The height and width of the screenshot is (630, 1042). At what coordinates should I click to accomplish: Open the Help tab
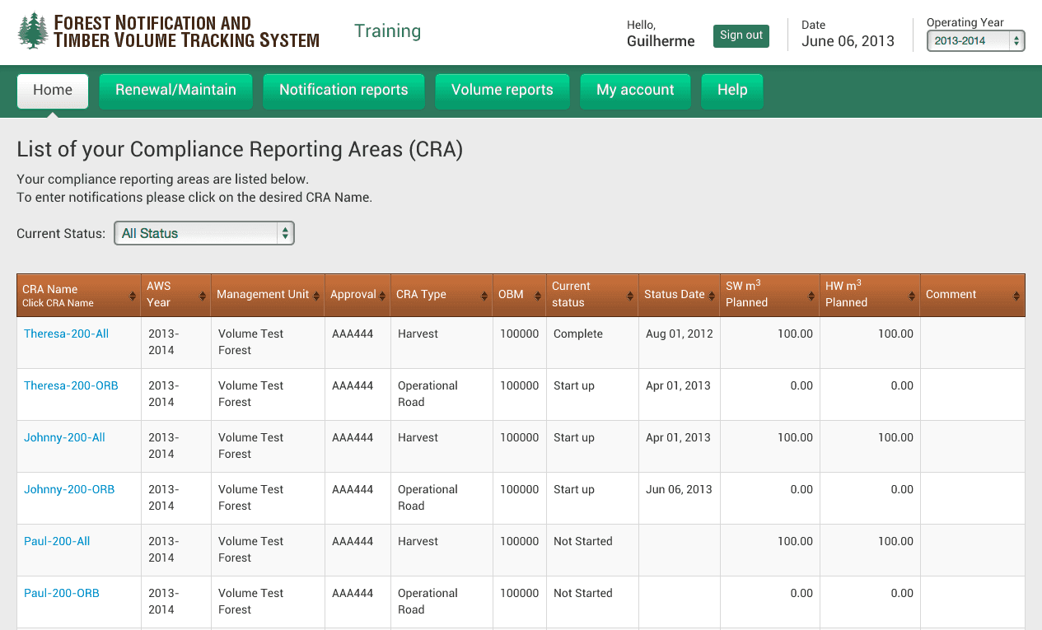pyautogui.click(x=731, y=91)
